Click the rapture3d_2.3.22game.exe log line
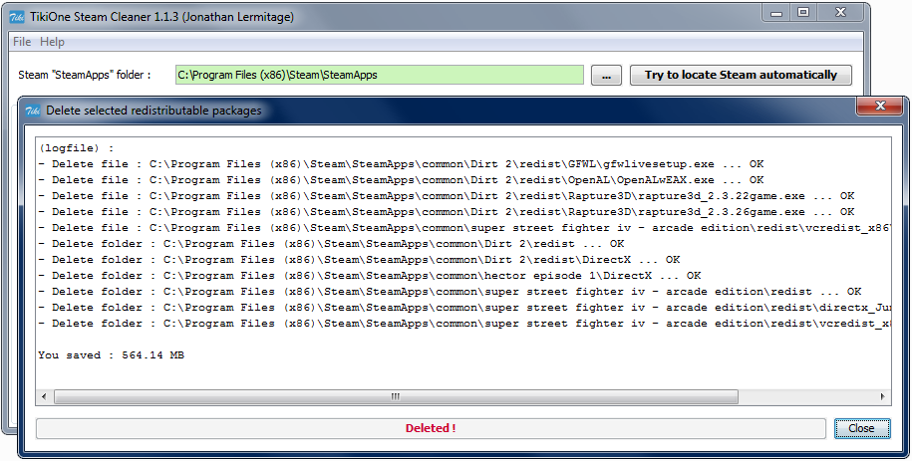 click(447, 196)
